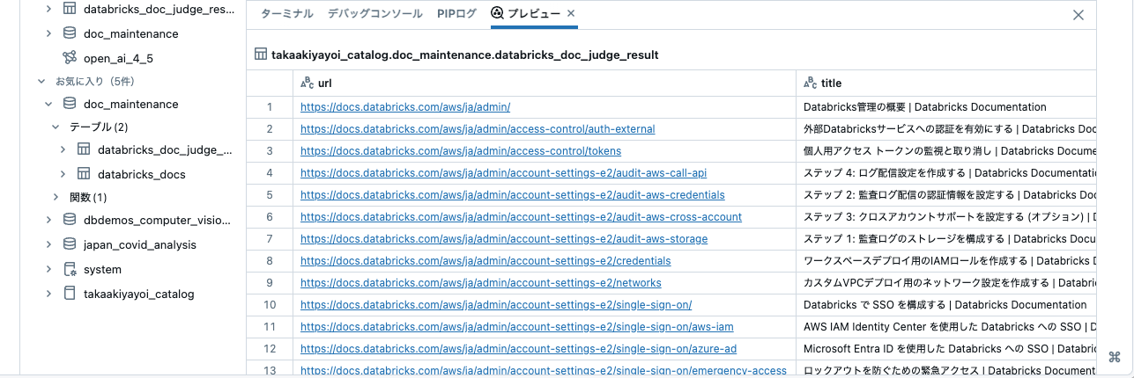Click the title column type icon
This screenshot has width=1134, height=378.
tap(811, 83)
